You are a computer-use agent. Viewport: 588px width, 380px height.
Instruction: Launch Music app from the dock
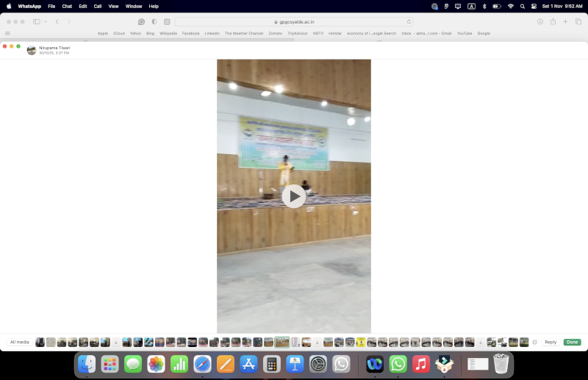(x=421, y=364)
